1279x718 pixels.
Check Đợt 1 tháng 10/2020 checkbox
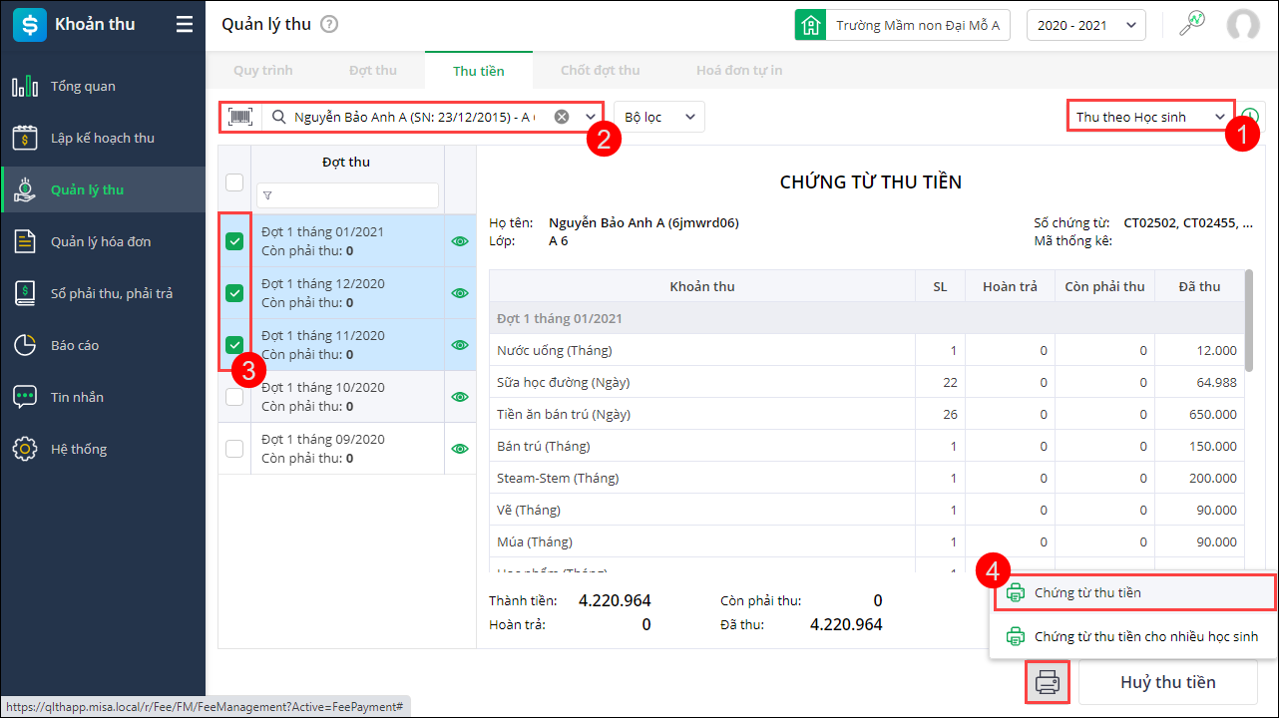(x=234, y=396)
